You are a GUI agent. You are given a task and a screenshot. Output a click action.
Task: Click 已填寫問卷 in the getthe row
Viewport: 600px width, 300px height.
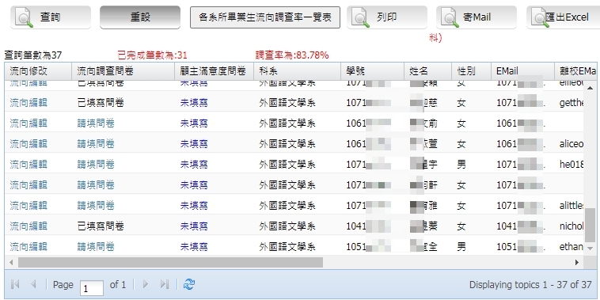(x=101, y=103)
